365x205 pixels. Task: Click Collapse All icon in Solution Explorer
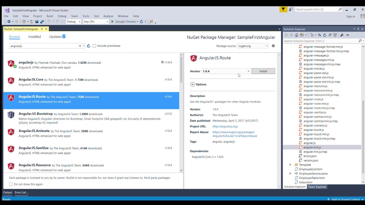coord(330,35)
